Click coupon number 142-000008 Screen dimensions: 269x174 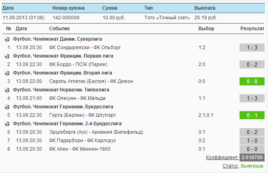point(66,18)
